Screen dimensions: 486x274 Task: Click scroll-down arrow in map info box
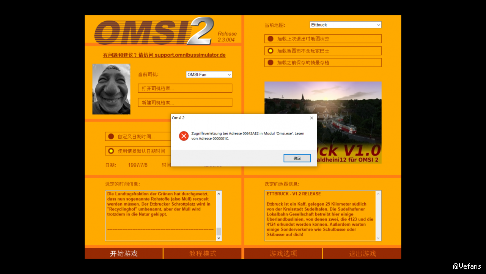point(378,238)
